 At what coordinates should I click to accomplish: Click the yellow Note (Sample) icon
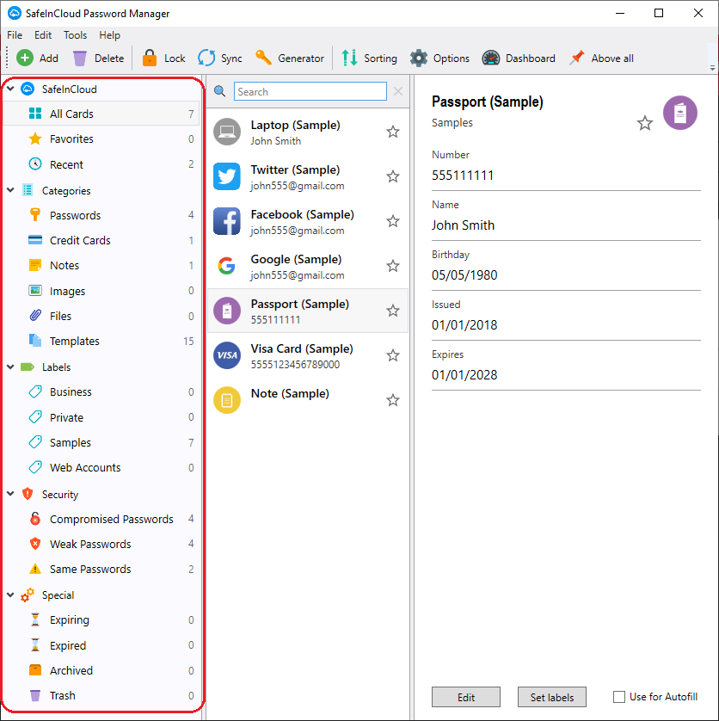pyautogui.click(x=227, y=400)
